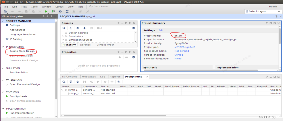Collapse all in Sources panel toolbar
The image size is (283, 121).
click(x=71, y=28)
